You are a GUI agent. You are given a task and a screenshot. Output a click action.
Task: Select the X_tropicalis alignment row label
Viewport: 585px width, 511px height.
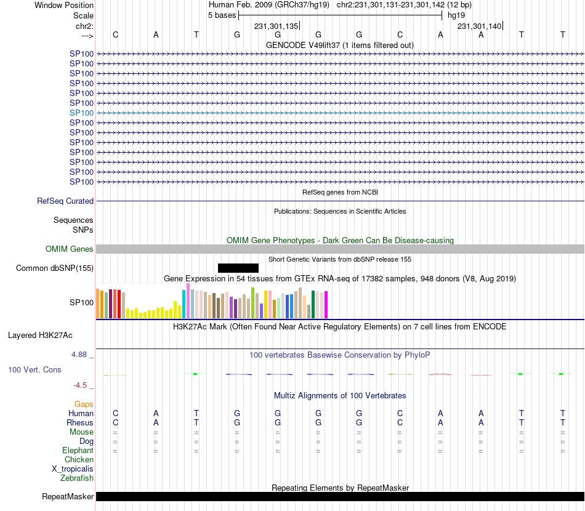pos(73,469)
